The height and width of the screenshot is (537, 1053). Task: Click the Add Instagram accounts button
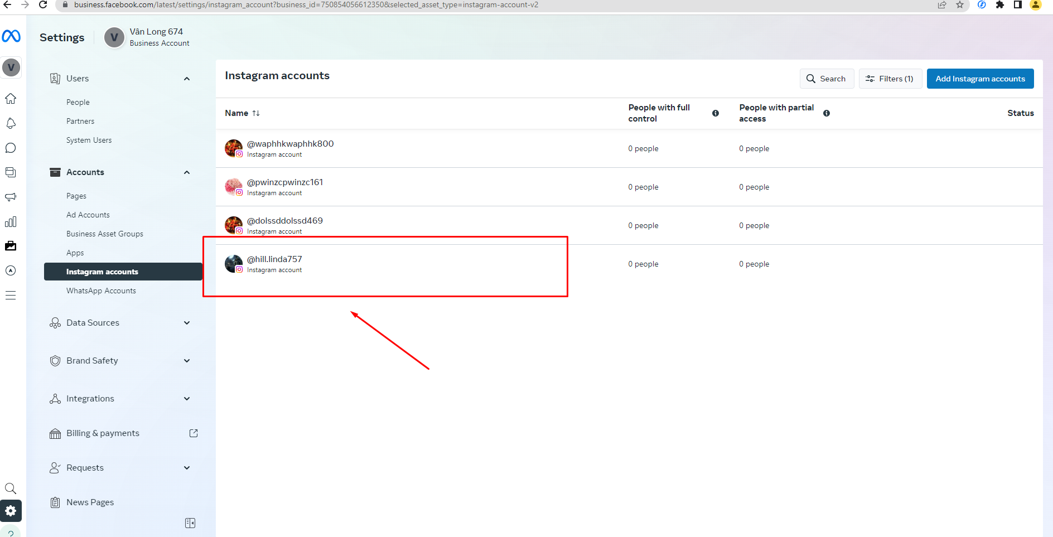coord(980,79)
